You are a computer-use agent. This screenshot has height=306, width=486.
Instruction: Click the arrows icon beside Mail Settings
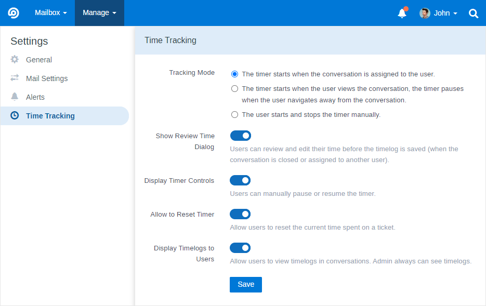tap(15, 78)
